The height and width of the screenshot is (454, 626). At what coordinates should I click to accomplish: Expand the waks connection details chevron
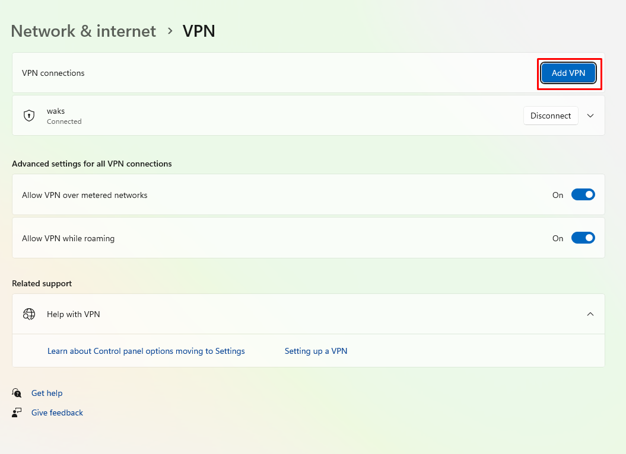[x=590, y=116]
